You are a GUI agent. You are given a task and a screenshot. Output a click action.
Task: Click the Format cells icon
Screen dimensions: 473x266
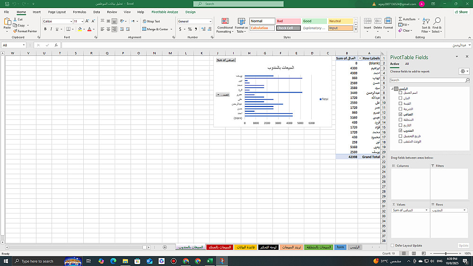coord(388,21)
